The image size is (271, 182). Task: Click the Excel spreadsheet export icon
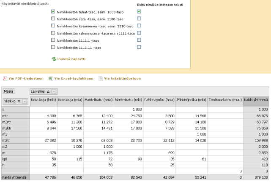[50, 78]
